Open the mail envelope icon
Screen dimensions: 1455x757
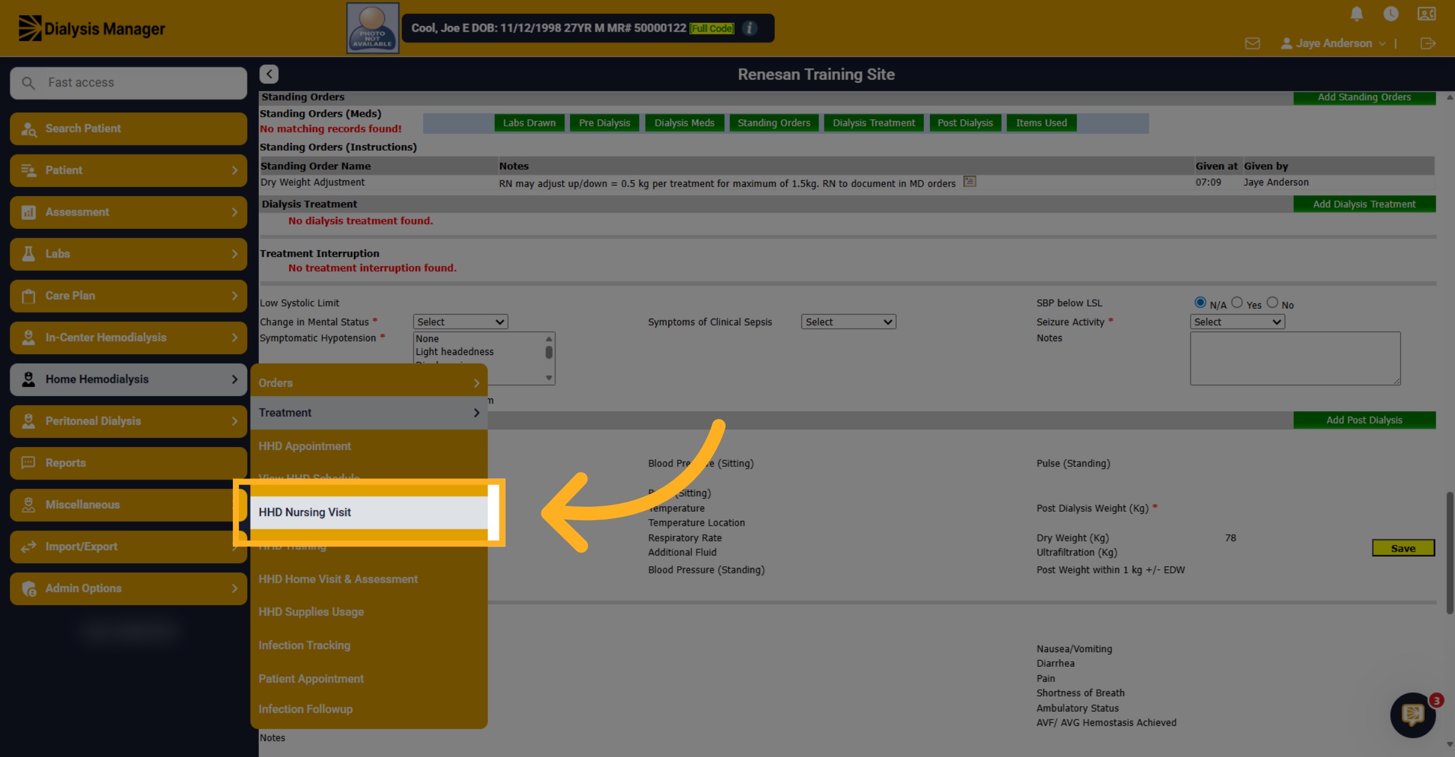coord(1253,44)
